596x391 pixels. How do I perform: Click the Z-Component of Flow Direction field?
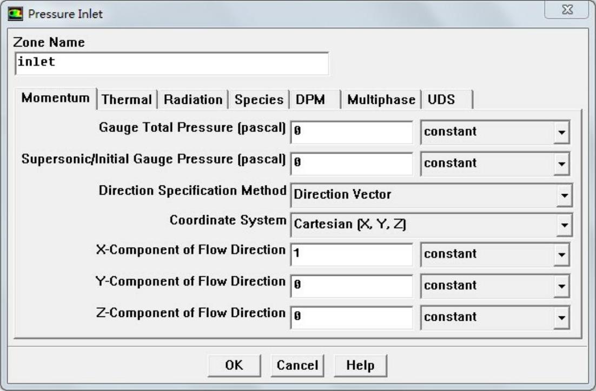pyautogui.click(x=352, y=317)
